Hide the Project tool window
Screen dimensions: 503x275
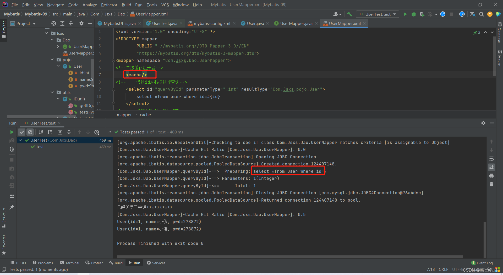point(90,23)
